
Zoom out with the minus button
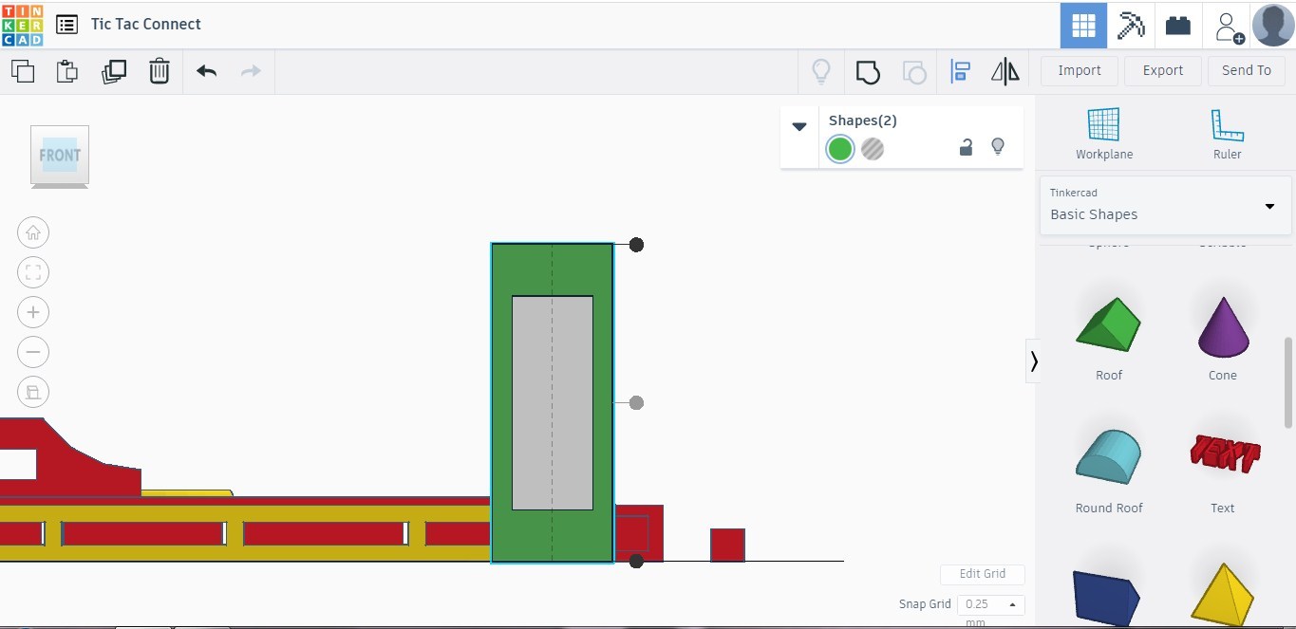tap(33, 352)
